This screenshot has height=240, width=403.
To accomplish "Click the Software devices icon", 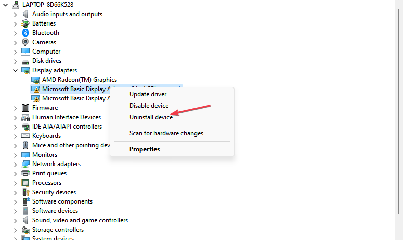I will point(25,211).
